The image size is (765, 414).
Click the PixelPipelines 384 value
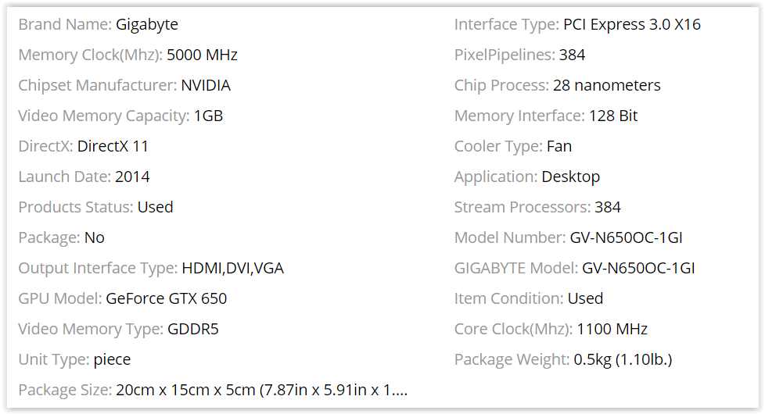572,55
